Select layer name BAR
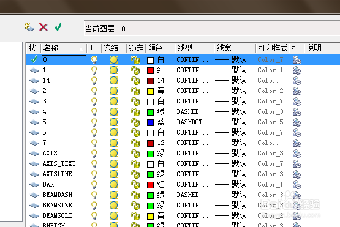 [x=48, y=185]
